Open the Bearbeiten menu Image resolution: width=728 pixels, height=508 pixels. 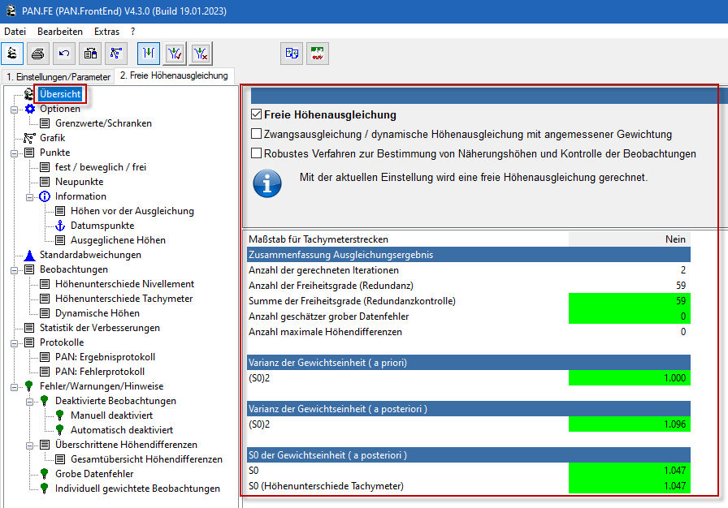pyautogui.click(x=60, y=31)
